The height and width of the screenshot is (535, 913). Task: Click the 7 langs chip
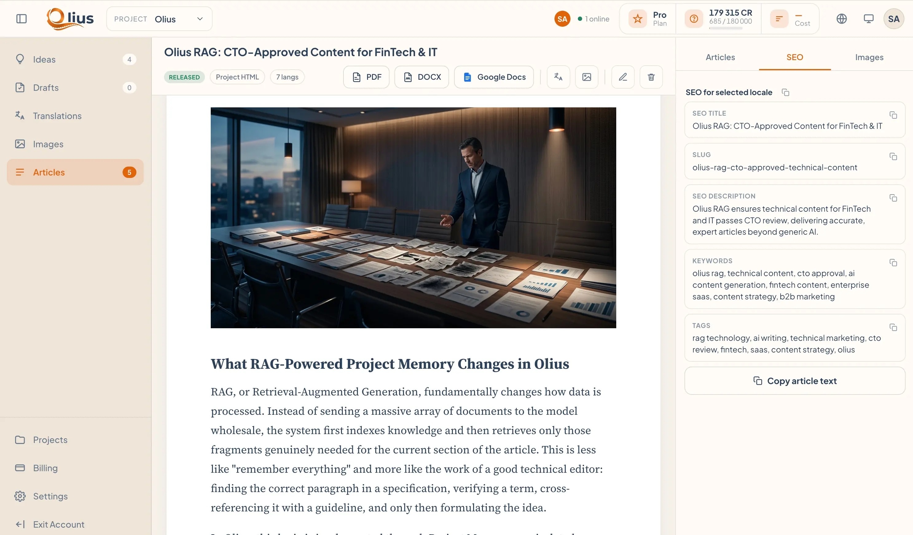[x=287, y=77]
